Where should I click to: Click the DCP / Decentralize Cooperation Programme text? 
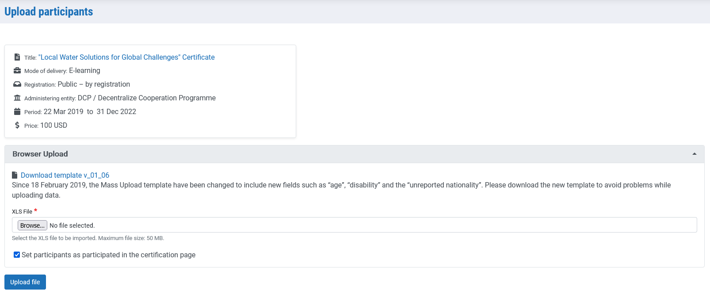(x=146, y=98)
